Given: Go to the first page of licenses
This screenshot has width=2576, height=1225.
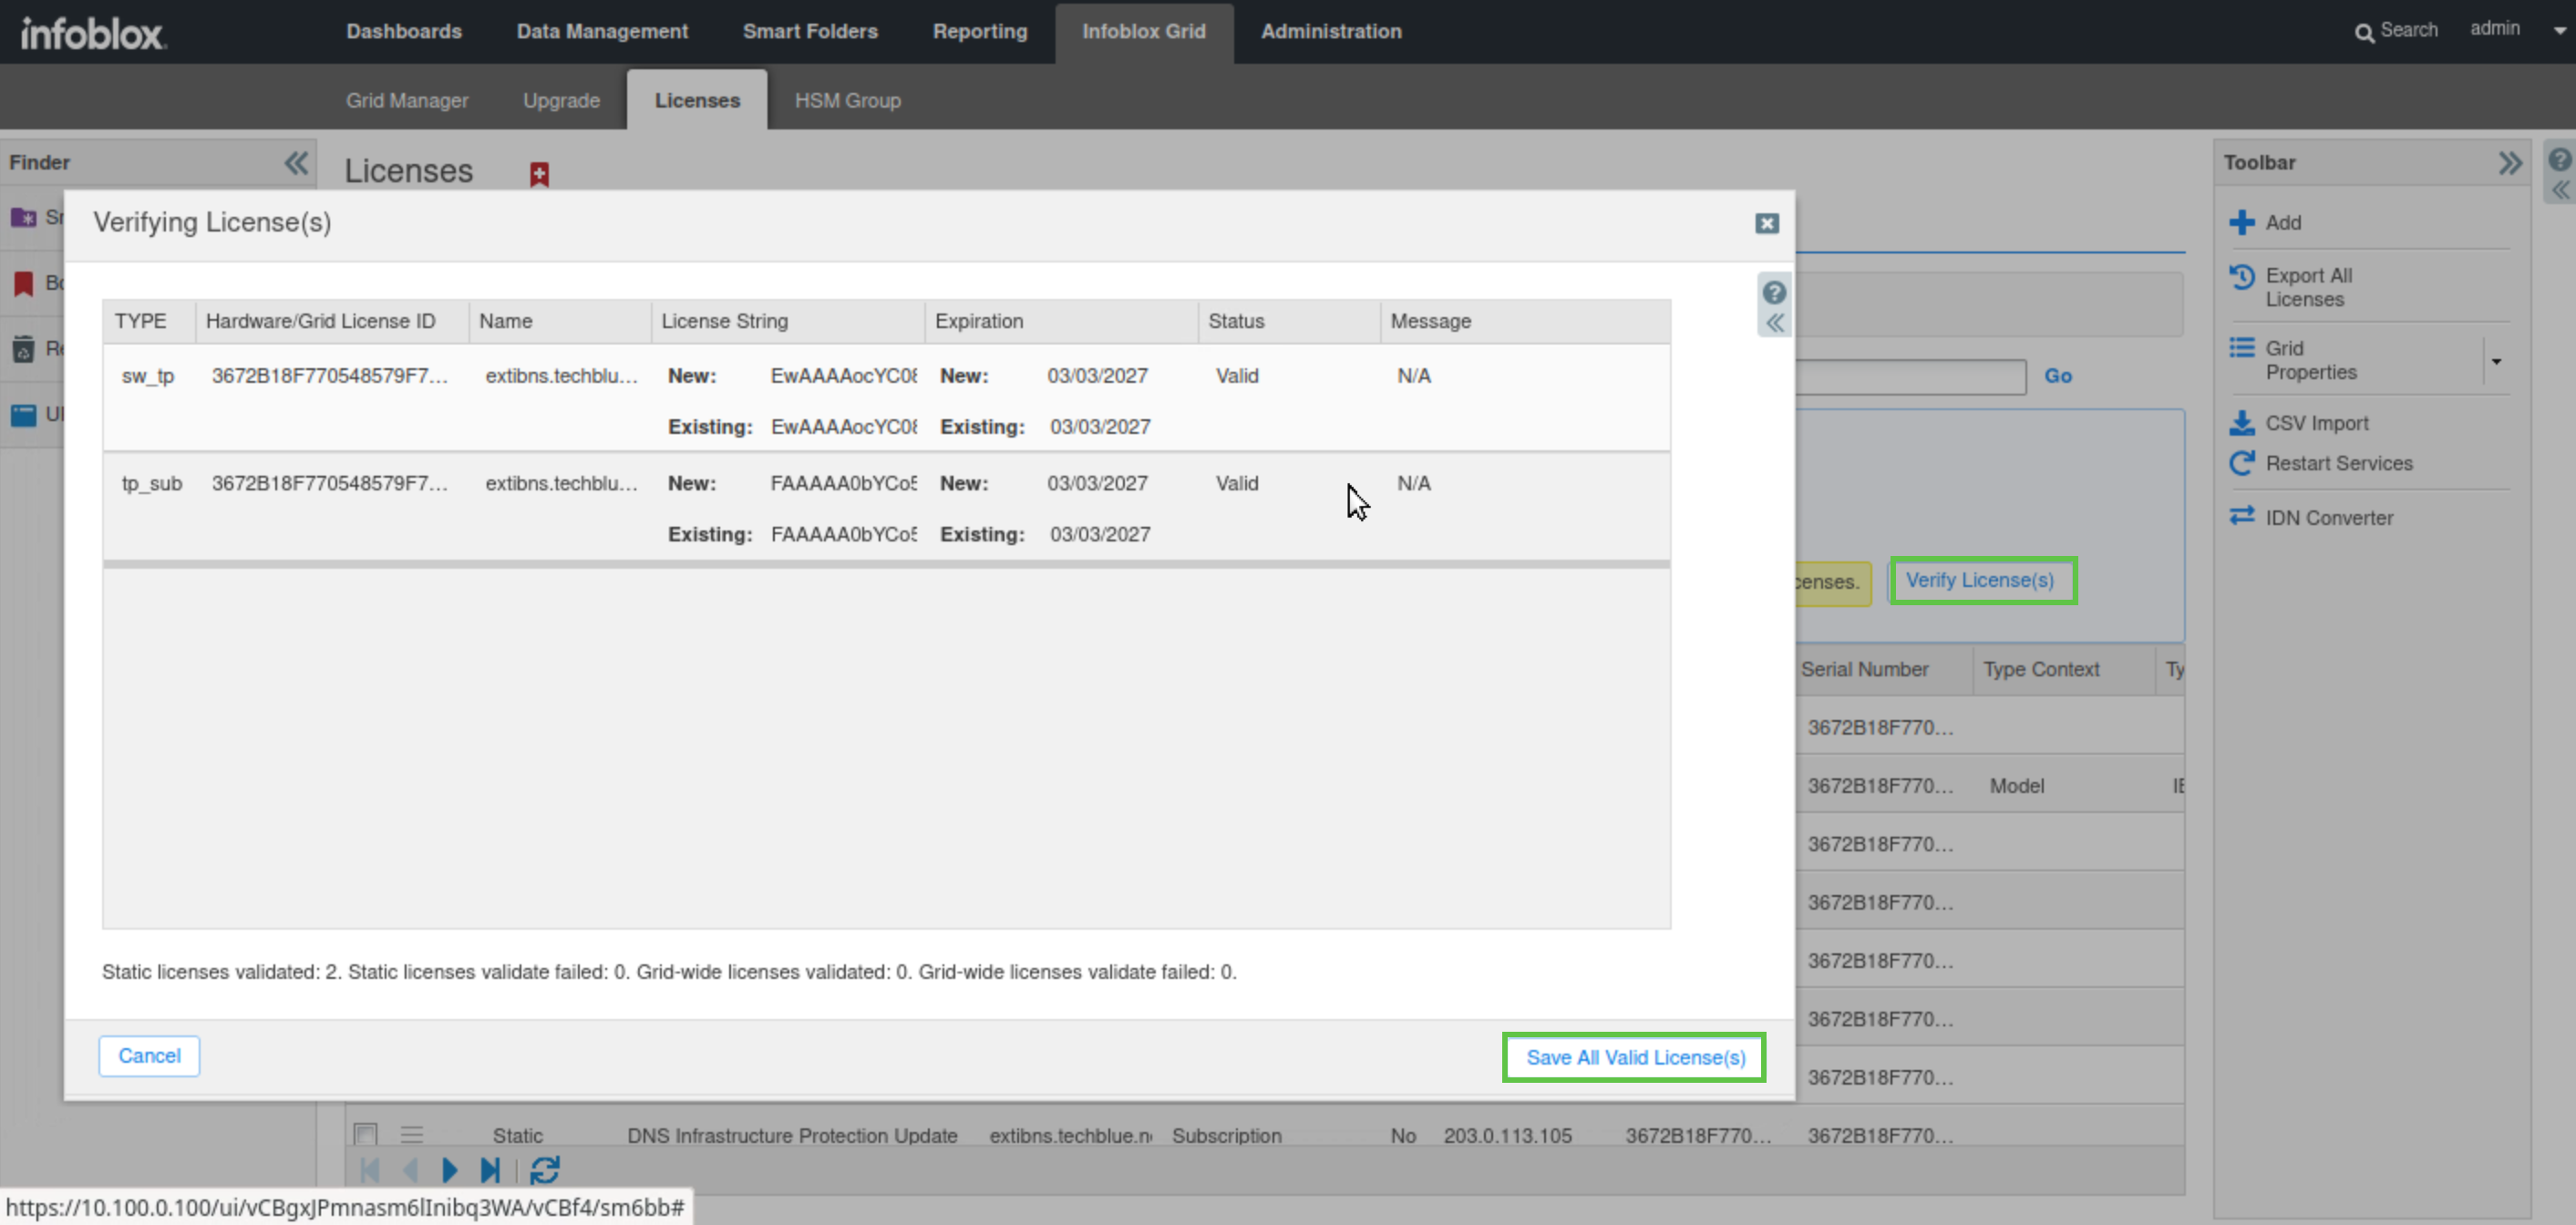Looking at the screenshot, I should click(x=370, y=1170).
